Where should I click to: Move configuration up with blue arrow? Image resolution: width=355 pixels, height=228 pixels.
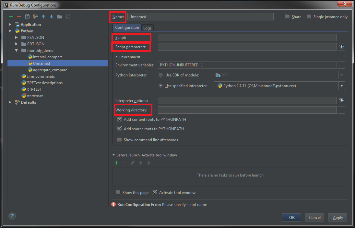click(43, 17)
